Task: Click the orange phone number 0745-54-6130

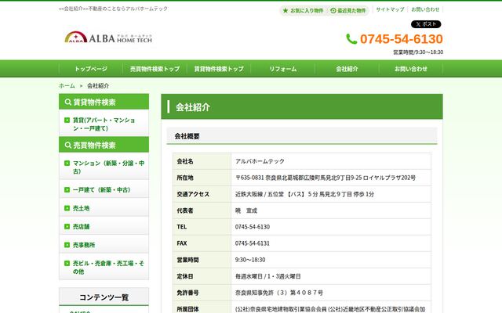Action: tap(402, 39)
